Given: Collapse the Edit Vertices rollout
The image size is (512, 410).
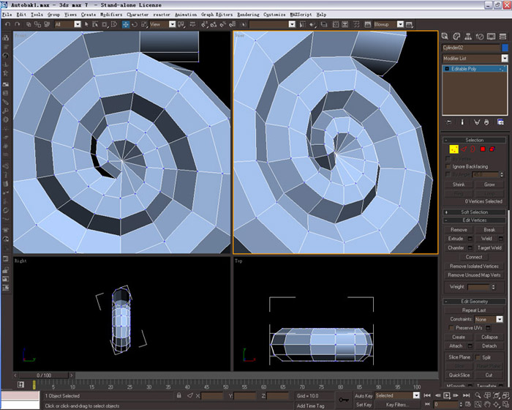Looking at the screenshot, I should 474,220.
